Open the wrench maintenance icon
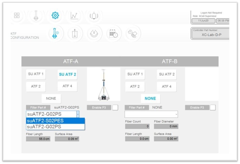 tap(133, 33)
